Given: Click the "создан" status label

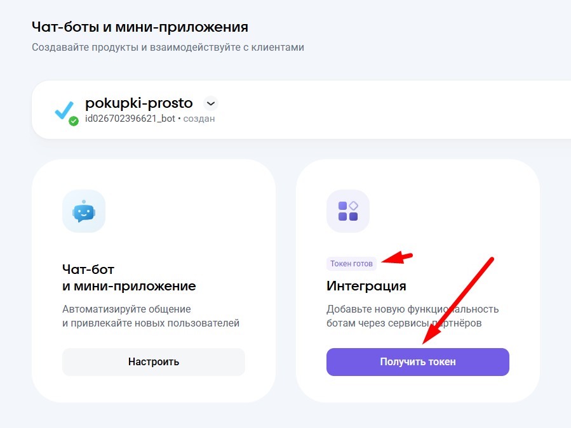Looking at the screenshot, I should (199, 119).
